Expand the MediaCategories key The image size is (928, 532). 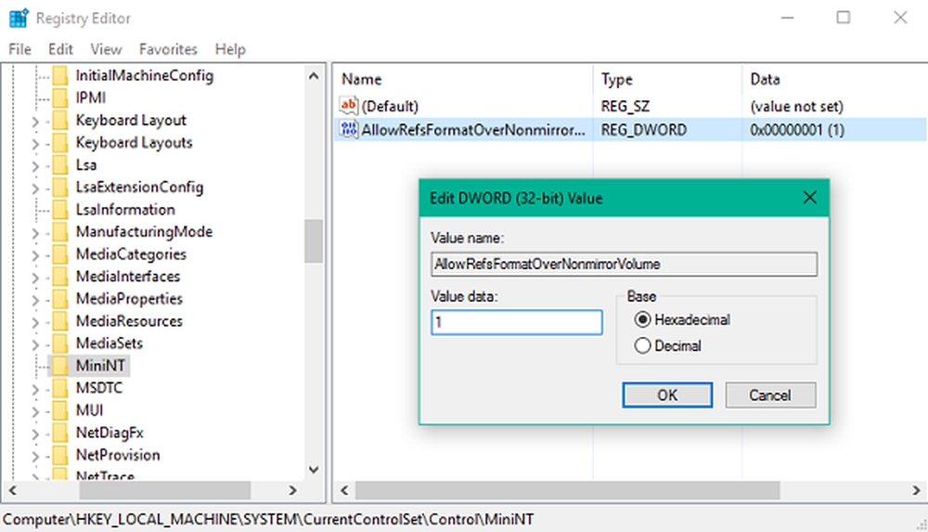point(35,254)
